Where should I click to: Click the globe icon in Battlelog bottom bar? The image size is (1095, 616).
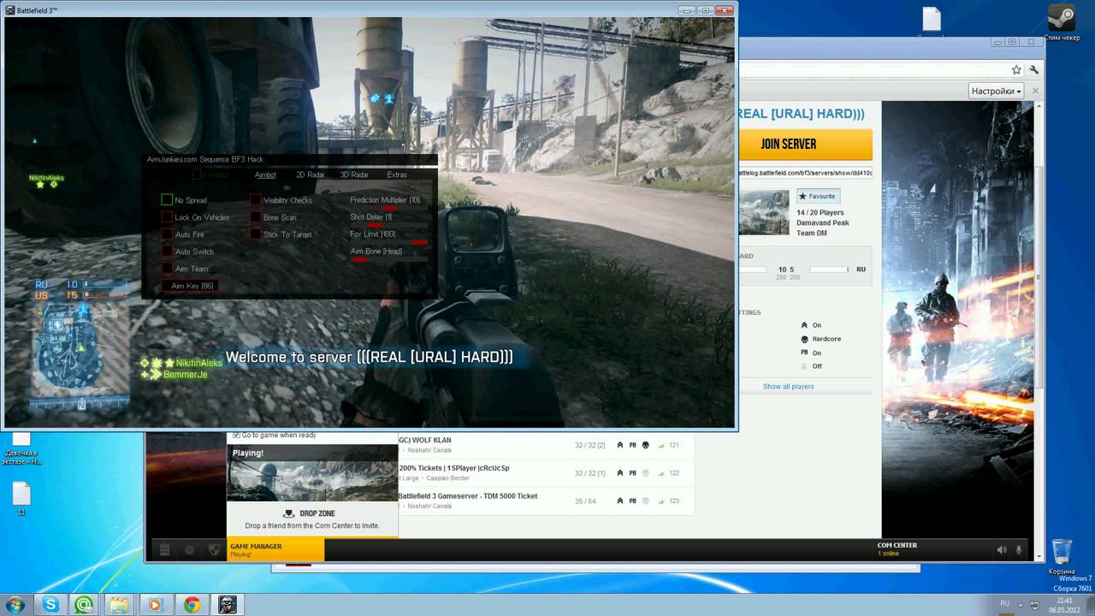point(190,550)
